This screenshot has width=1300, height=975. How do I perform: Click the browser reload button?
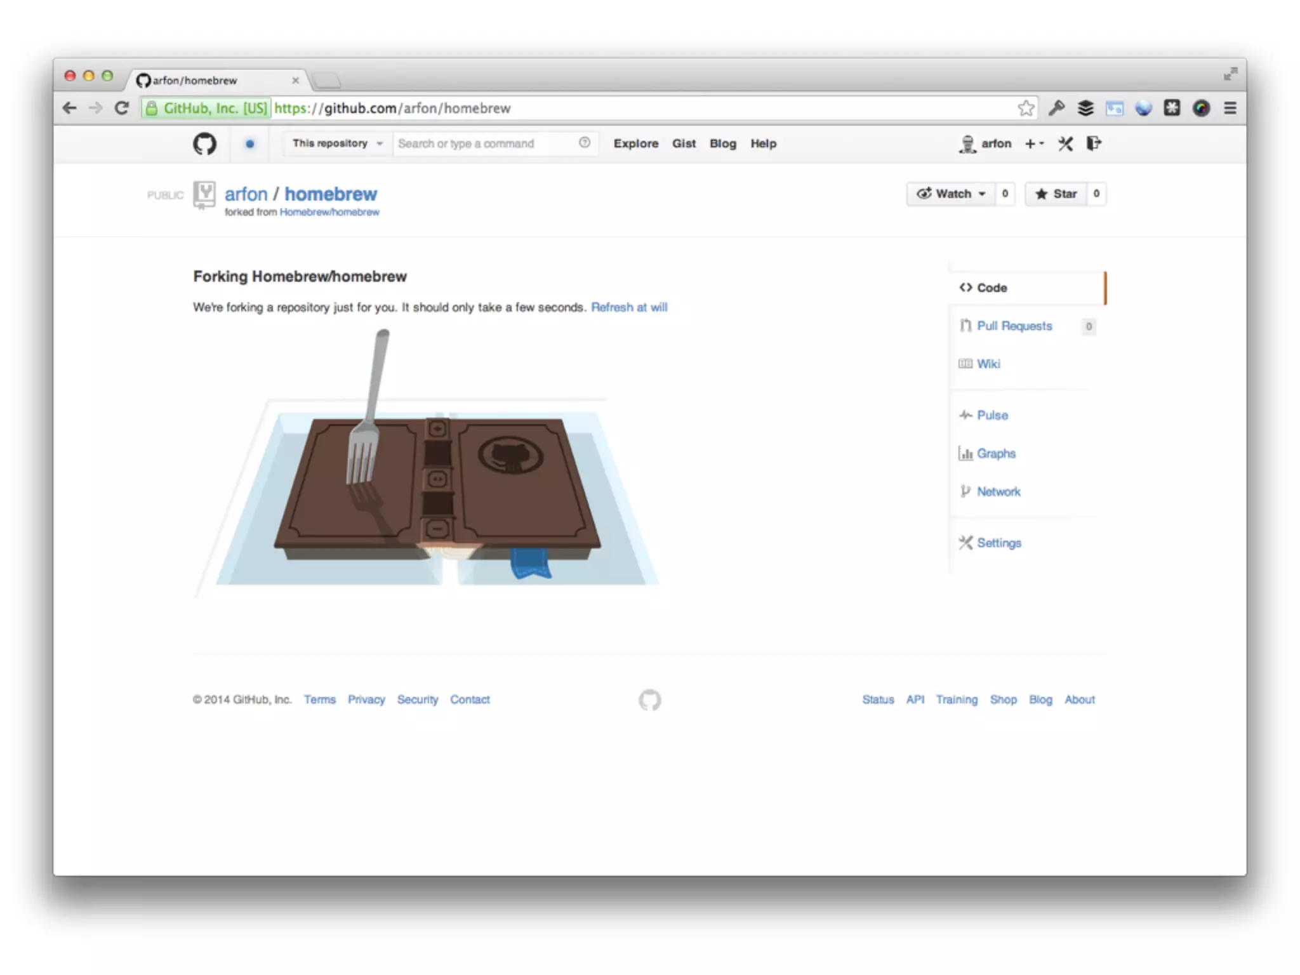(x=122, y=109)
